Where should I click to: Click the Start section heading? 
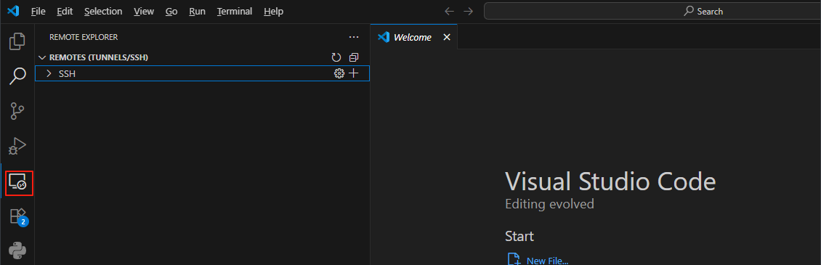click(x=519, y=236)
